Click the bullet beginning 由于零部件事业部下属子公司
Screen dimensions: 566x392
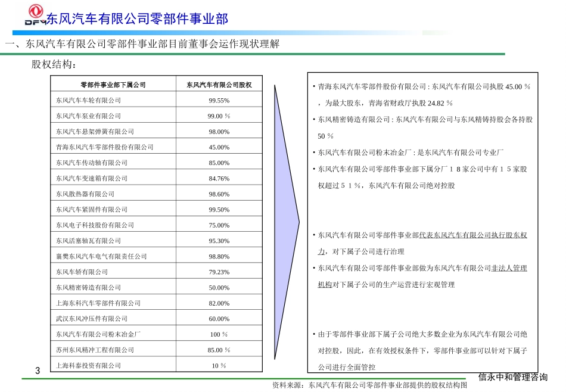pyautogui.click(x=420, y=350)
